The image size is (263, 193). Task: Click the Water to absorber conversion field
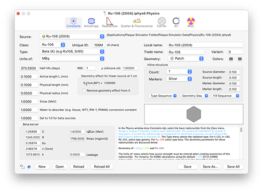(29, 110)
